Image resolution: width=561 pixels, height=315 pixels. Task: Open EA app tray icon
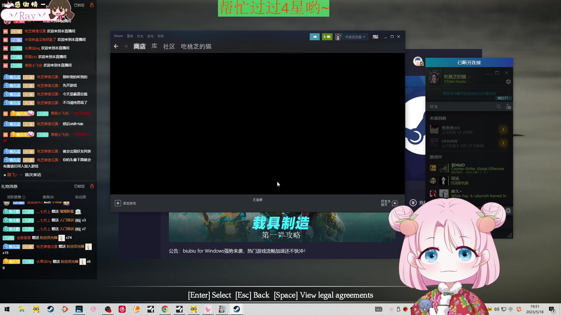[406, 309]
